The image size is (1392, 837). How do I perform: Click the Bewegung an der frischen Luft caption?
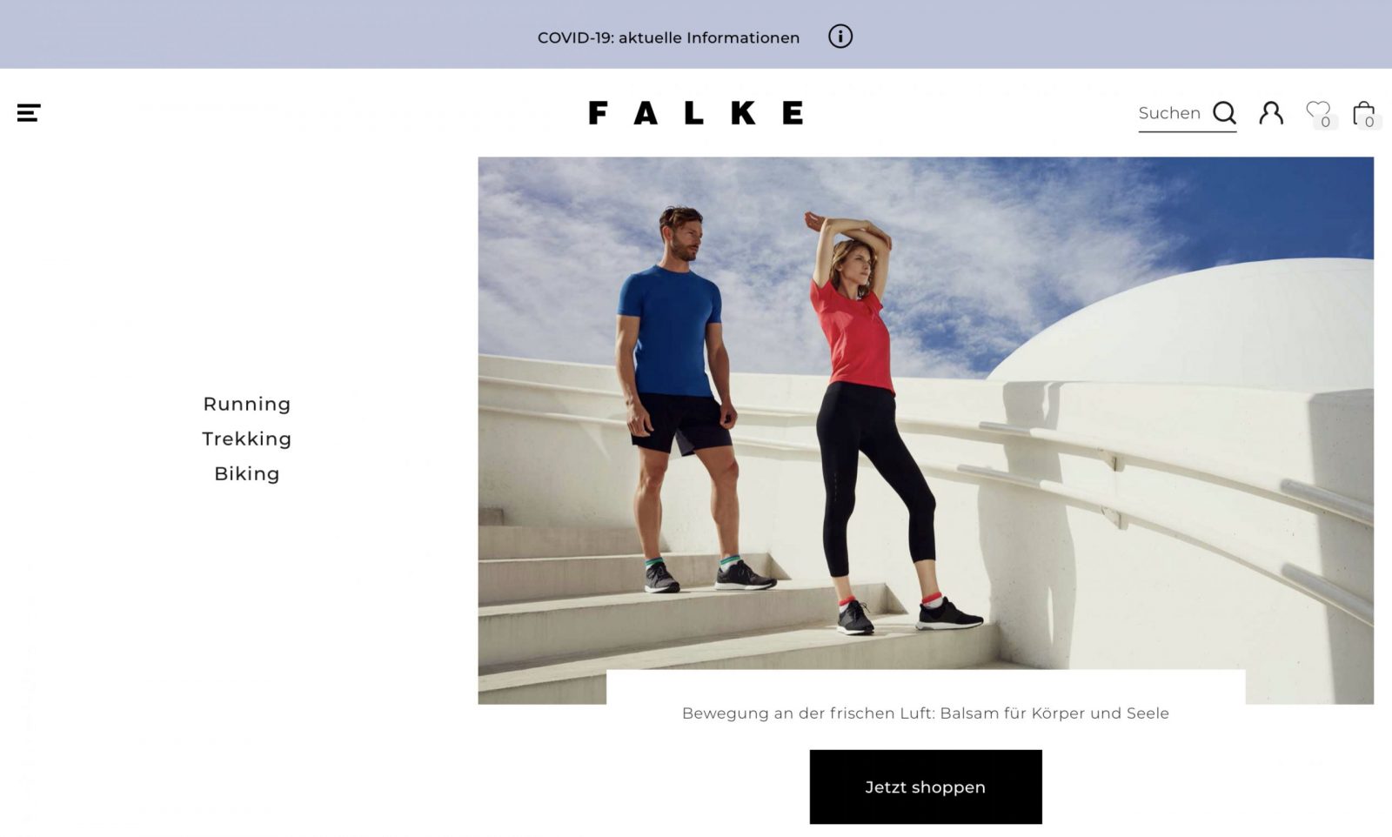tap(926, 713)
